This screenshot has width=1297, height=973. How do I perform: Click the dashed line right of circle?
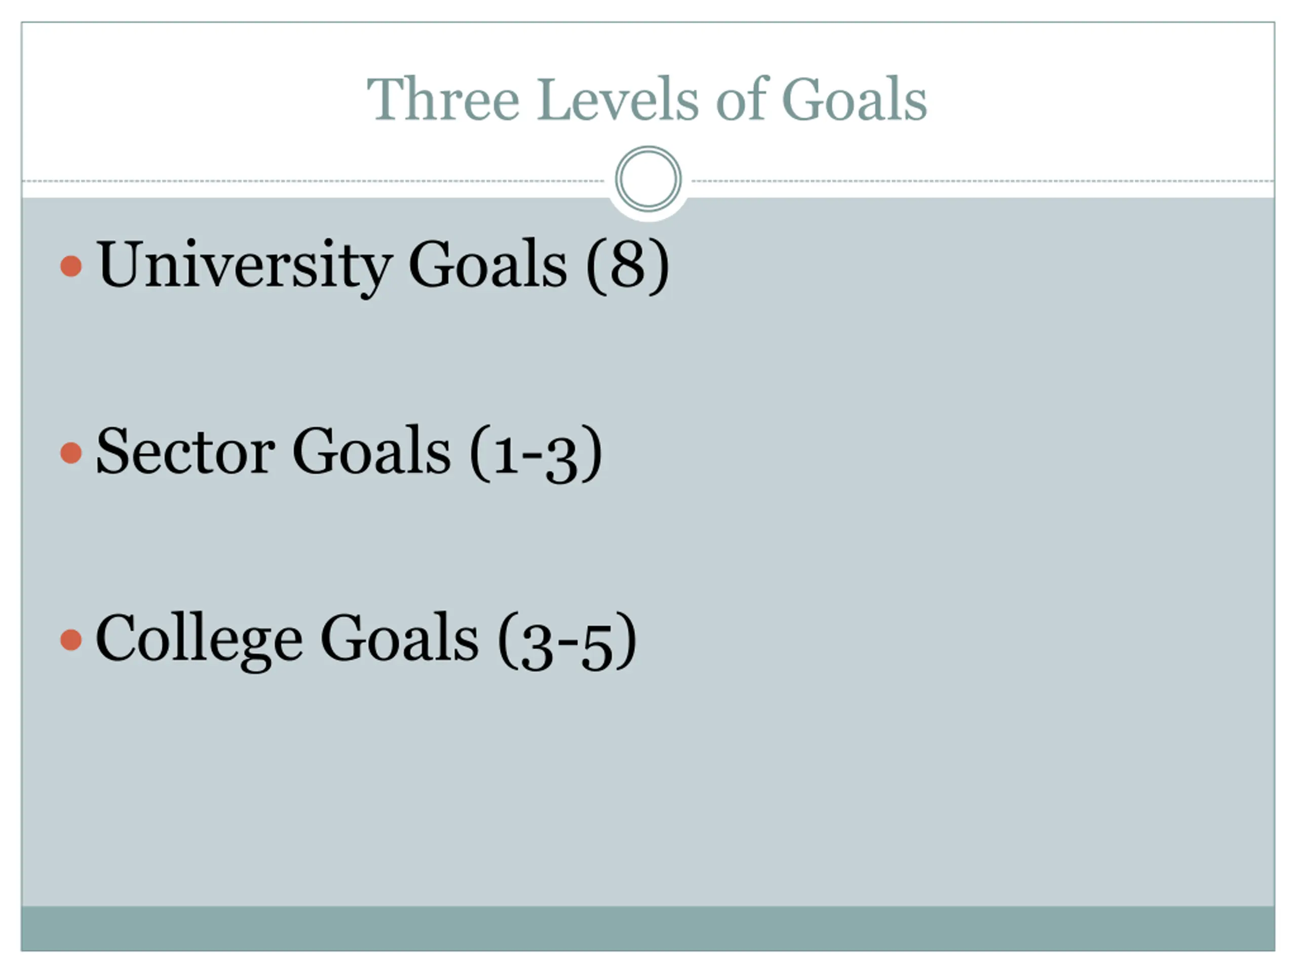tap(983, 181)
